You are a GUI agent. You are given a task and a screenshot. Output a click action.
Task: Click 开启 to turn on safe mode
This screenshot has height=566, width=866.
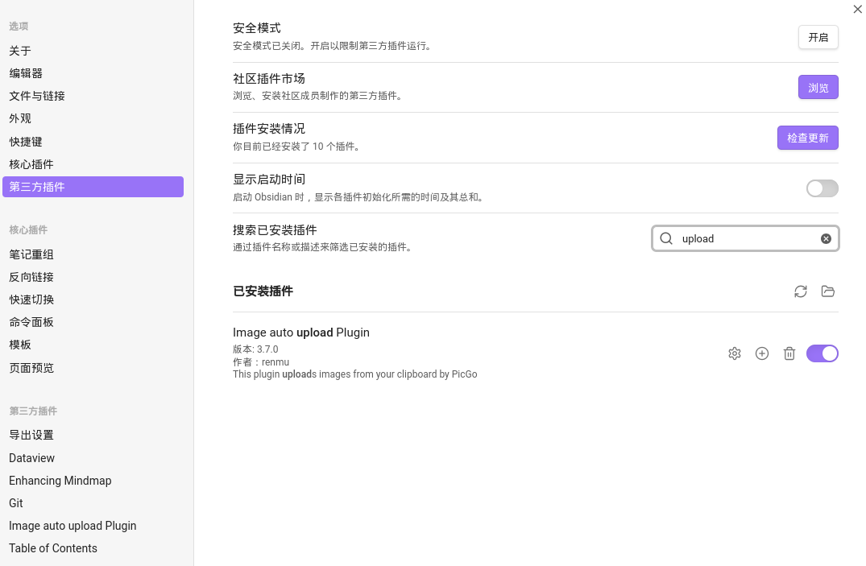(x=818, y=38)
